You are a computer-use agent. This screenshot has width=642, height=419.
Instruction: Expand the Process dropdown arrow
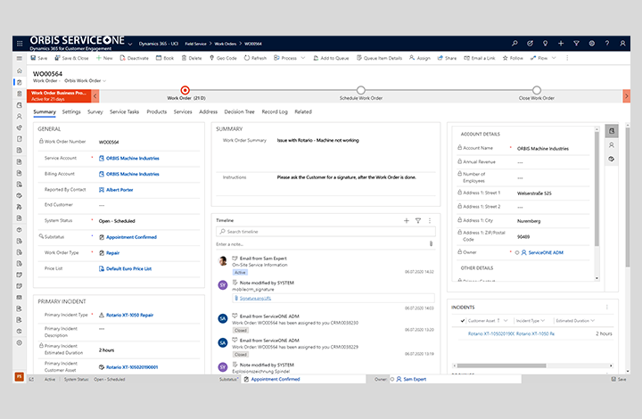pos(303,58)
